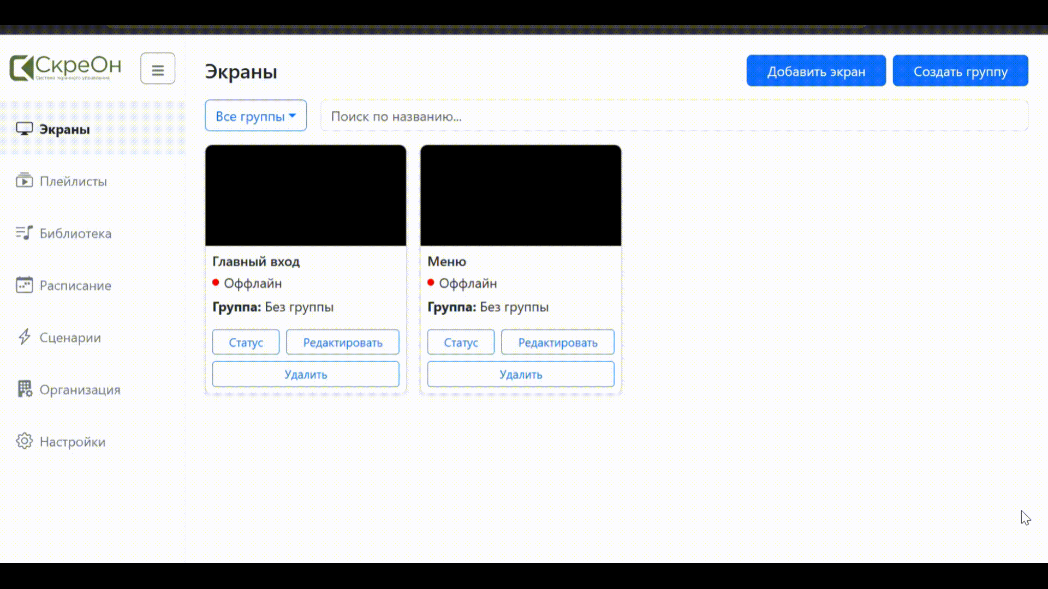The height and width of the screenshot is (589, 1048).
Task: Click the Создать группу button
Action: pos(961,71)
